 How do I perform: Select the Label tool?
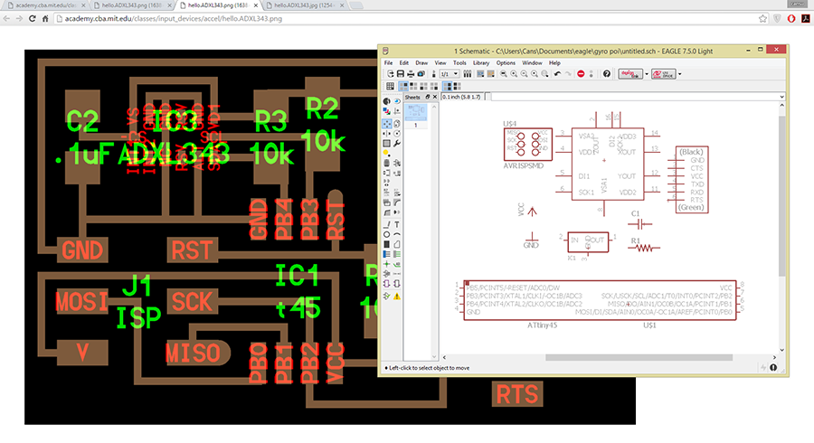tap(397, 264)
